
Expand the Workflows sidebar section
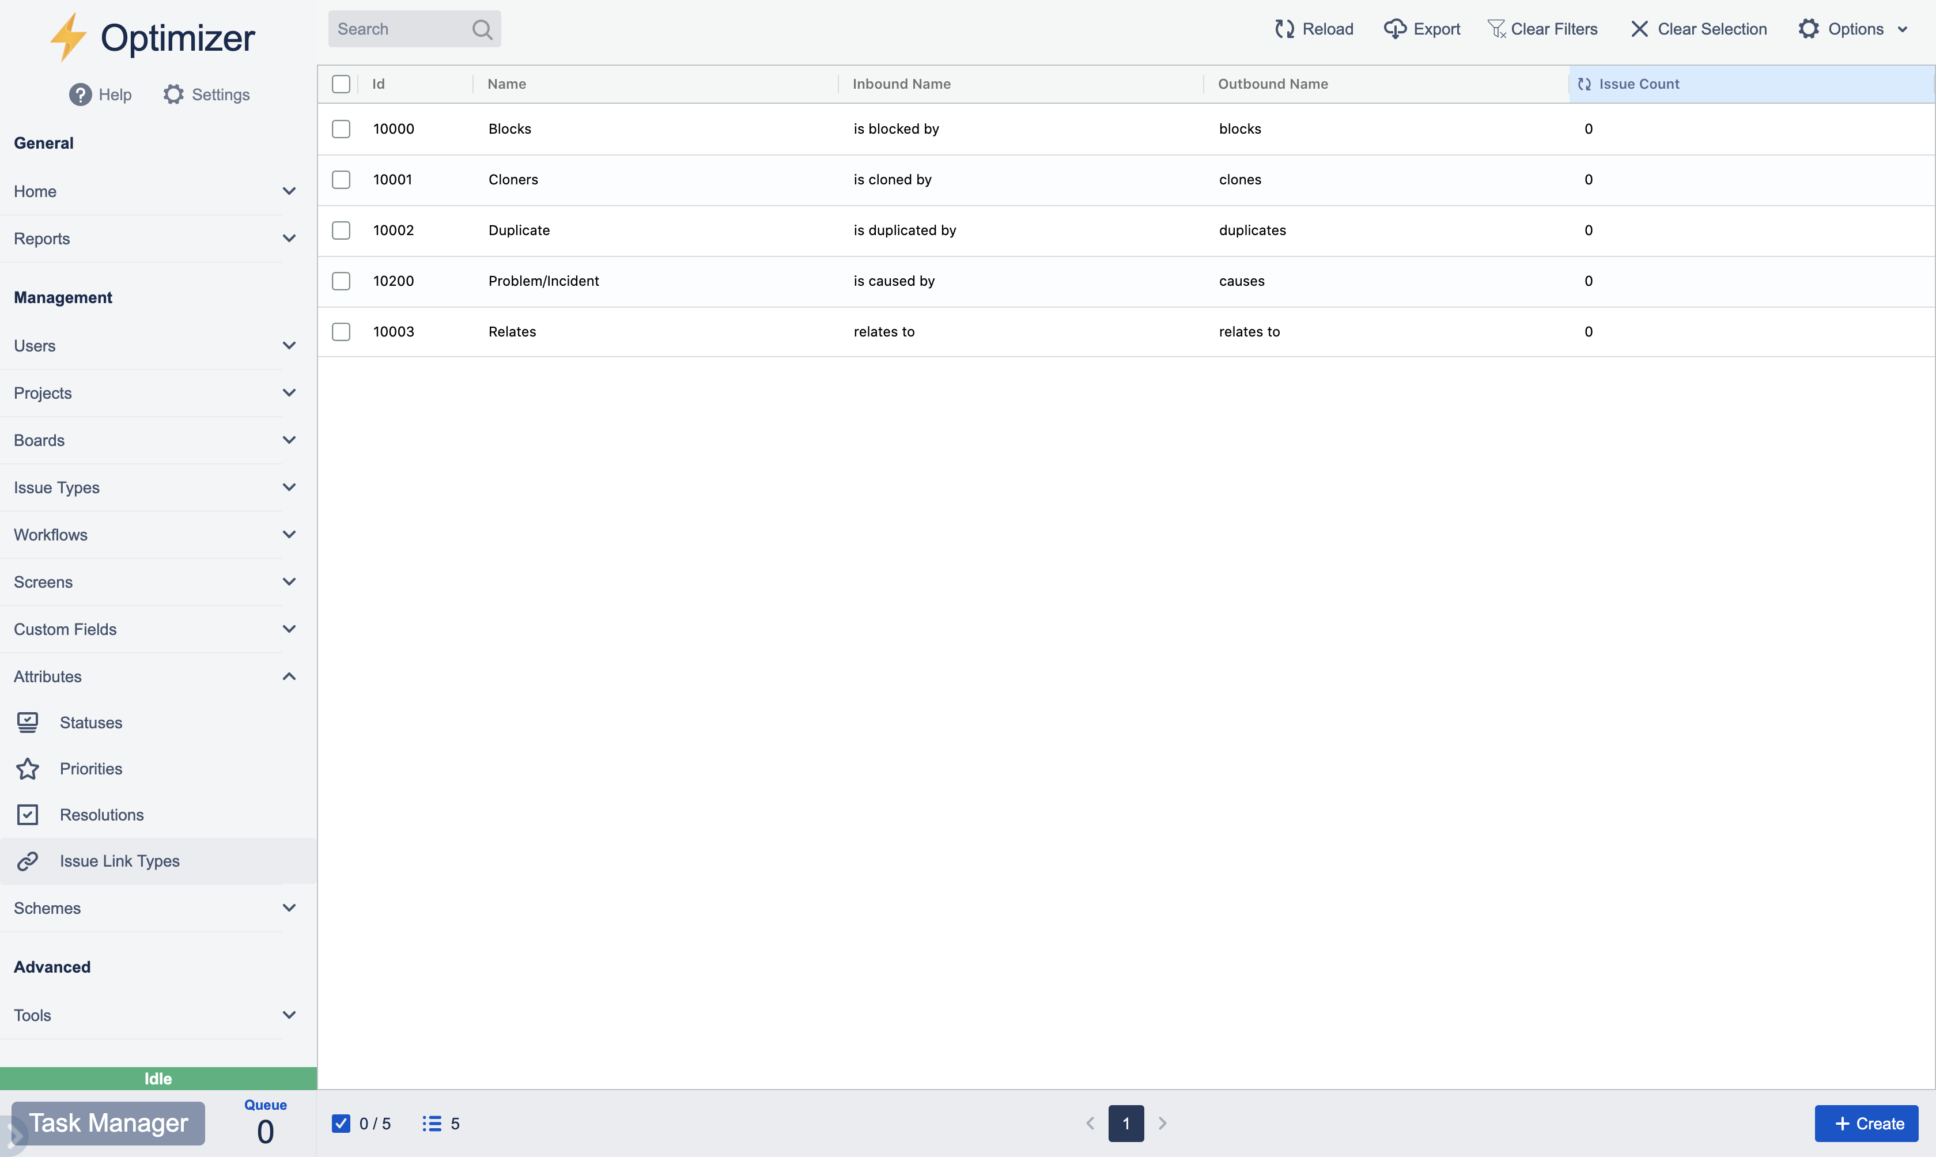click(289, 535)
